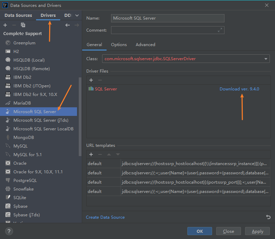Select PostgreSQL in the driver list
Image resolution: width=275 pixels, height=239 pixels.
25,180
